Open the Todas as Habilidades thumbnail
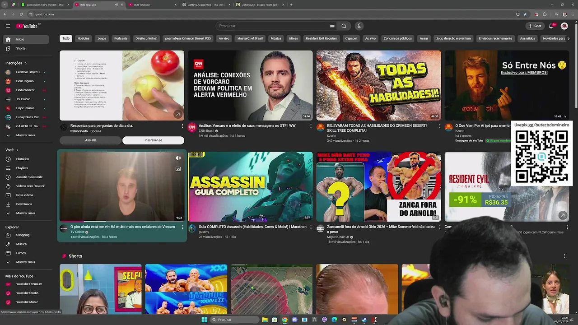The width and height of the screenshot is (578, 325). pos(378,85)
